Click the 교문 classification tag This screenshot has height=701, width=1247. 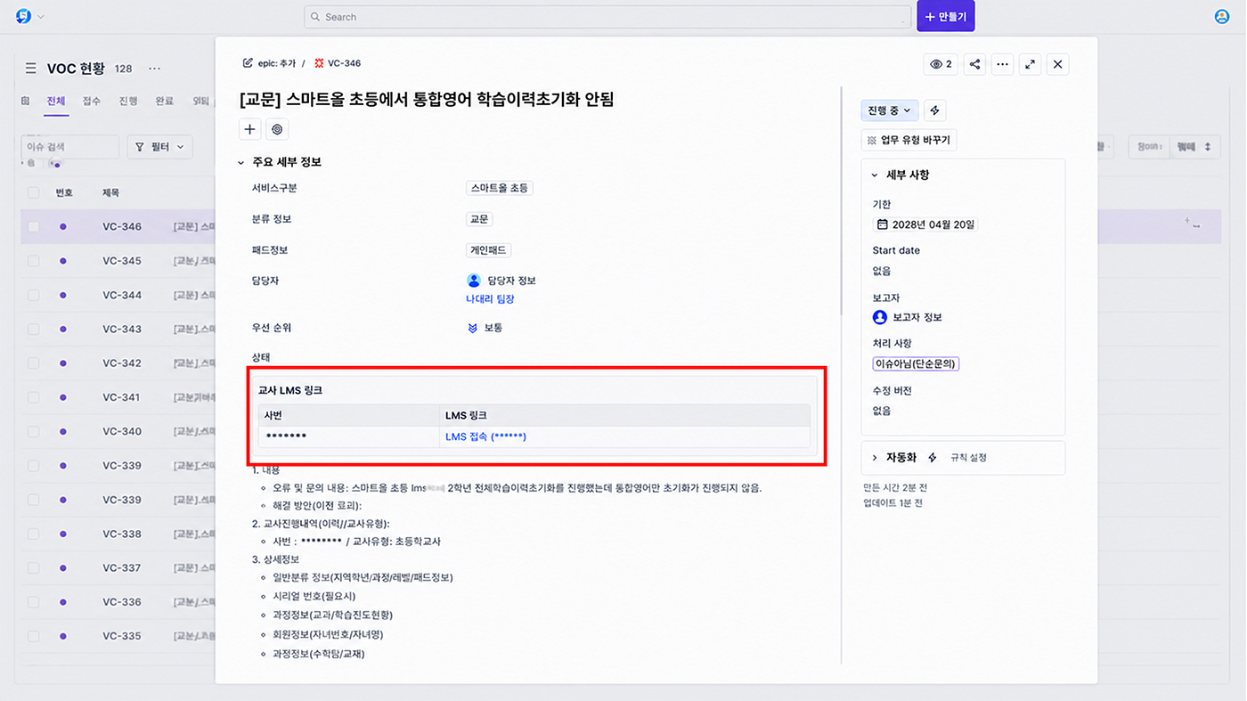(479, 219)
